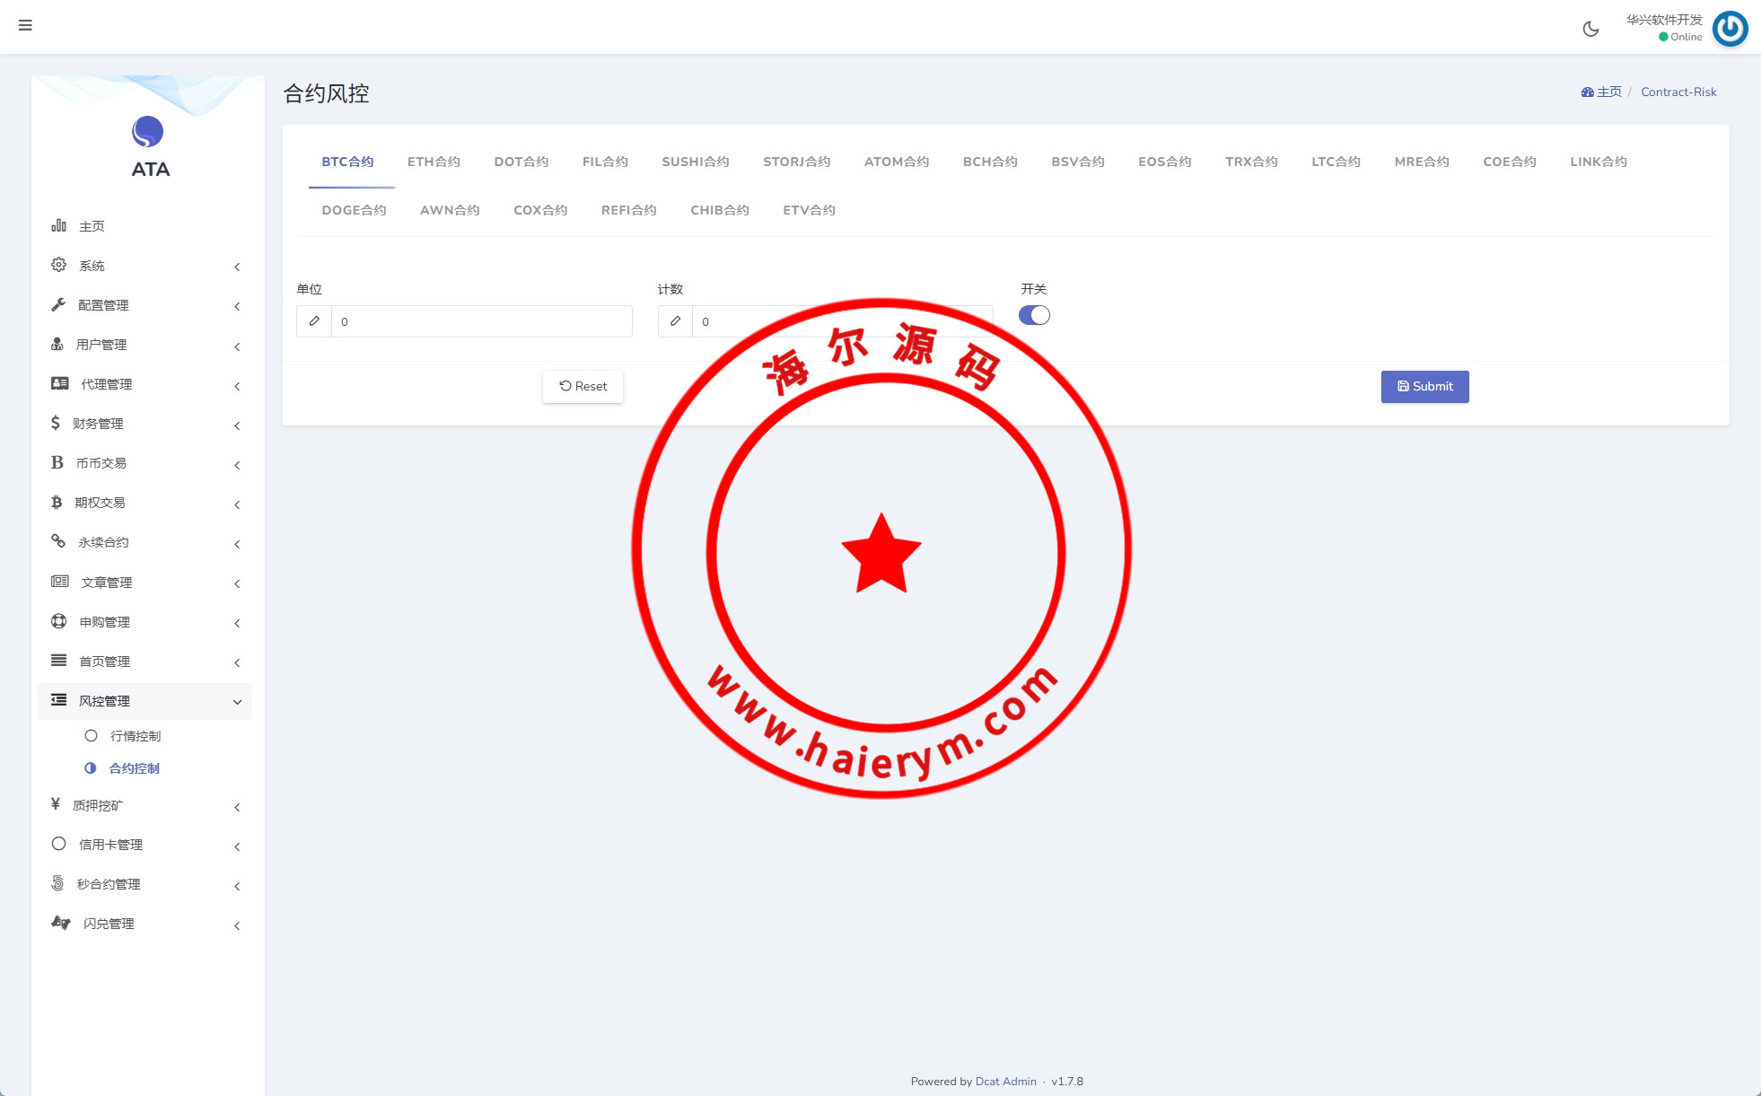
Task: Click into the 单位 input field
Action: tap(481, 321)
